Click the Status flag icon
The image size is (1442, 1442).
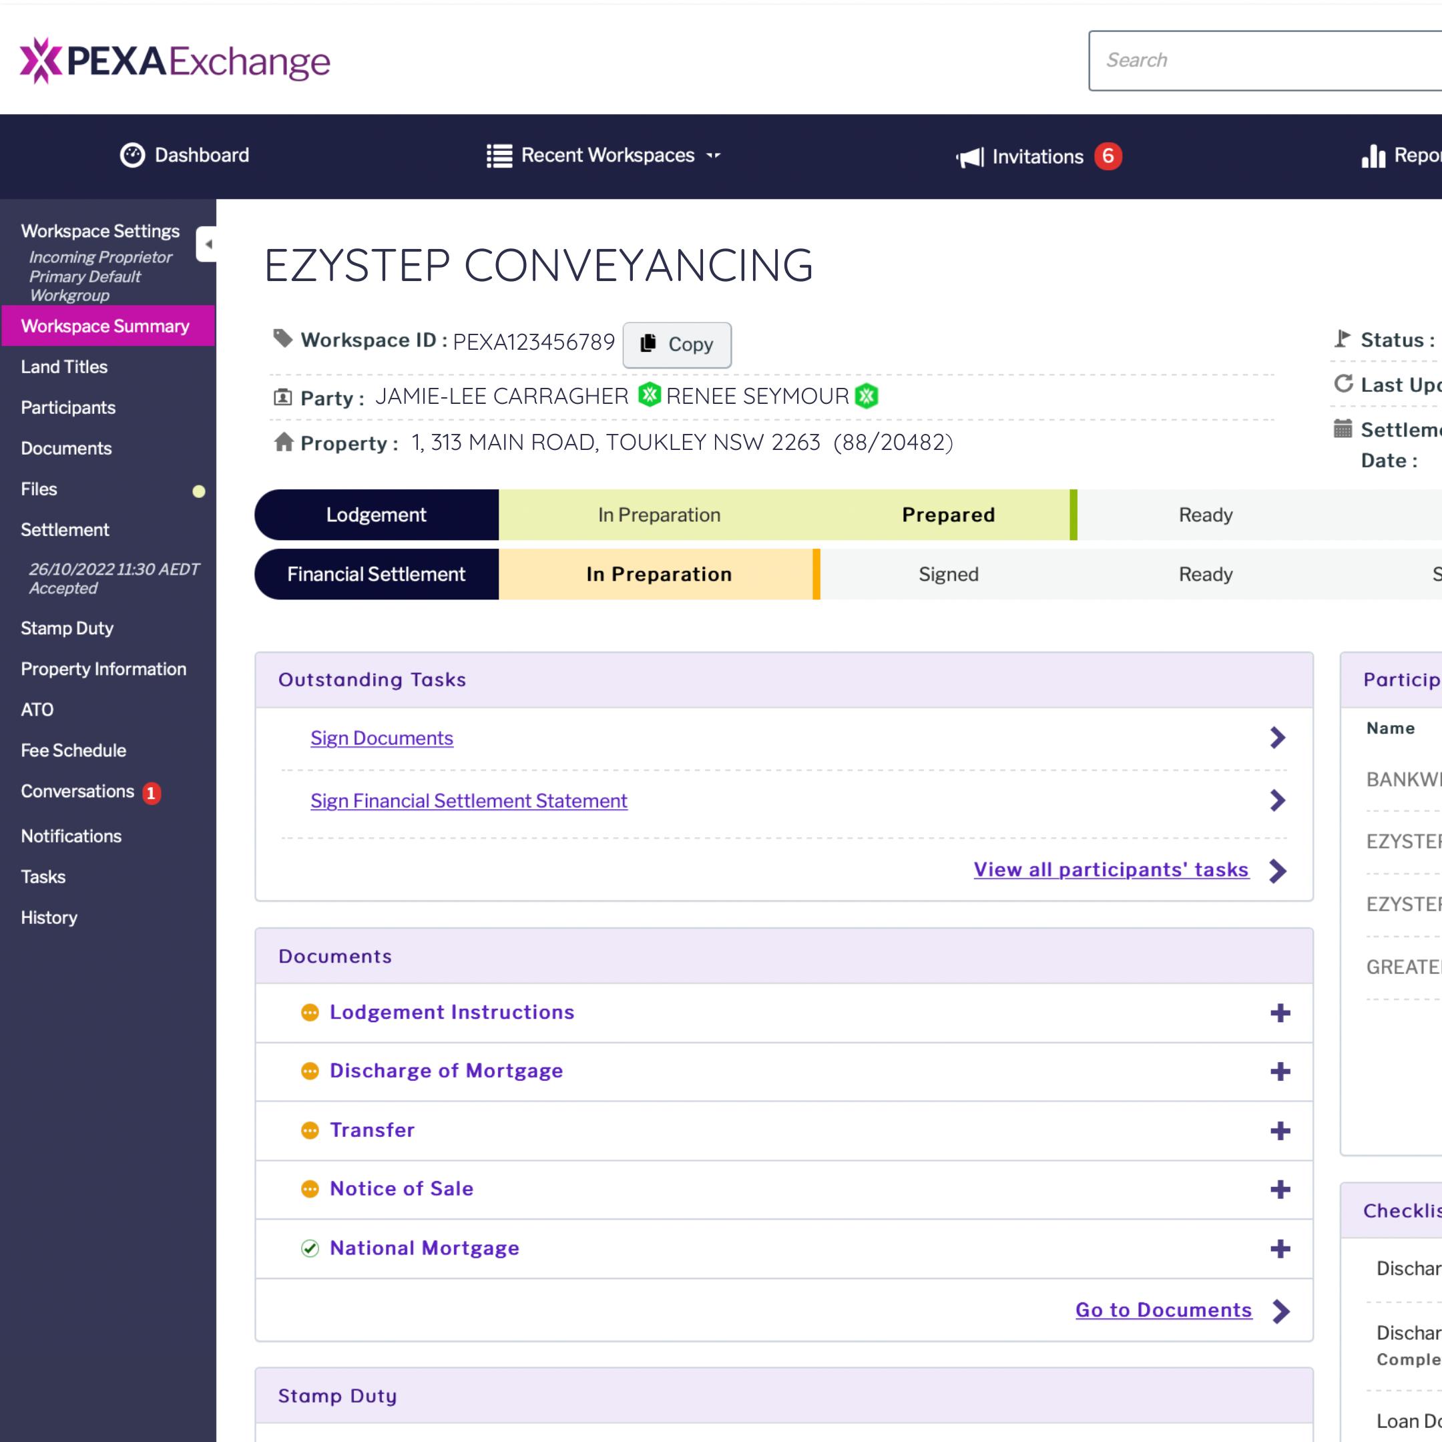1342,339
